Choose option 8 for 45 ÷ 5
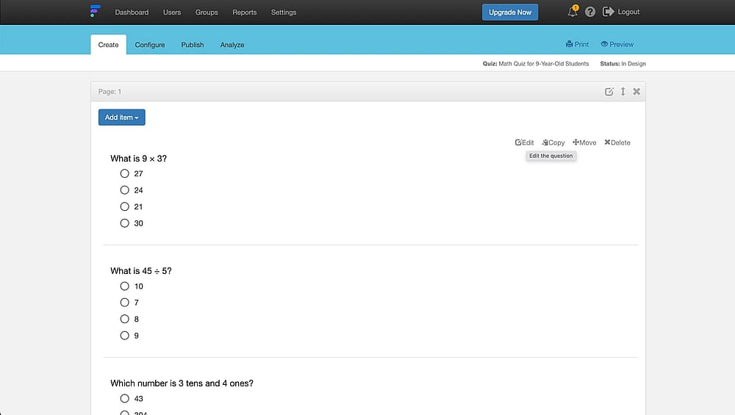 click(x=124, y=319)
